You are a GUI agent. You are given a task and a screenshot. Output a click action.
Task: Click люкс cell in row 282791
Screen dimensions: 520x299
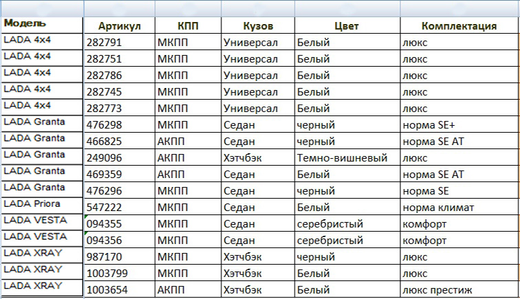tap(459, 42)
